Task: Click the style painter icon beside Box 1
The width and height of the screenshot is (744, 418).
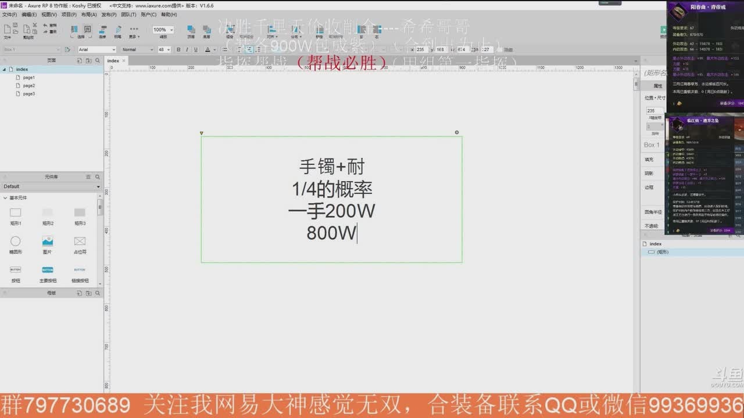Action: [x=67, y=49]
